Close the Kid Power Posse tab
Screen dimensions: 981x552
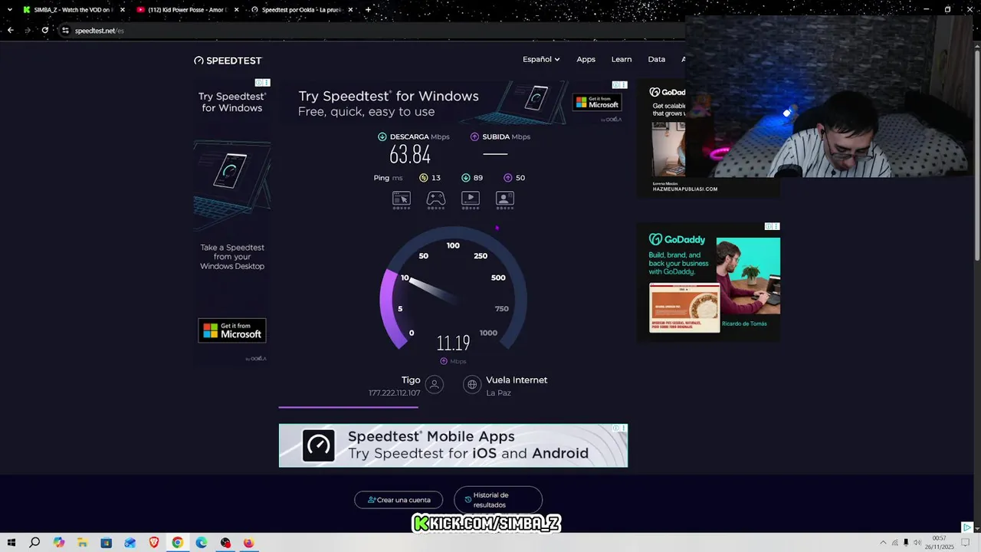pos(236,9)
